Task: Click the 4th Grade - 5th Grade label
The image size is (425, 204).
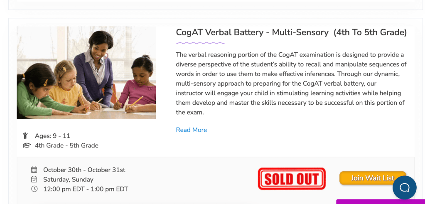Action: tap(66, 145)
